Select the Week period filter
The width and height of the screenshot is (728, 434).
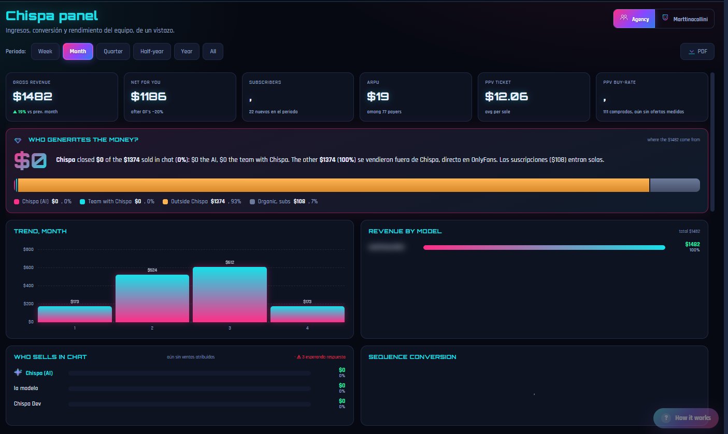tap(45, 51)
